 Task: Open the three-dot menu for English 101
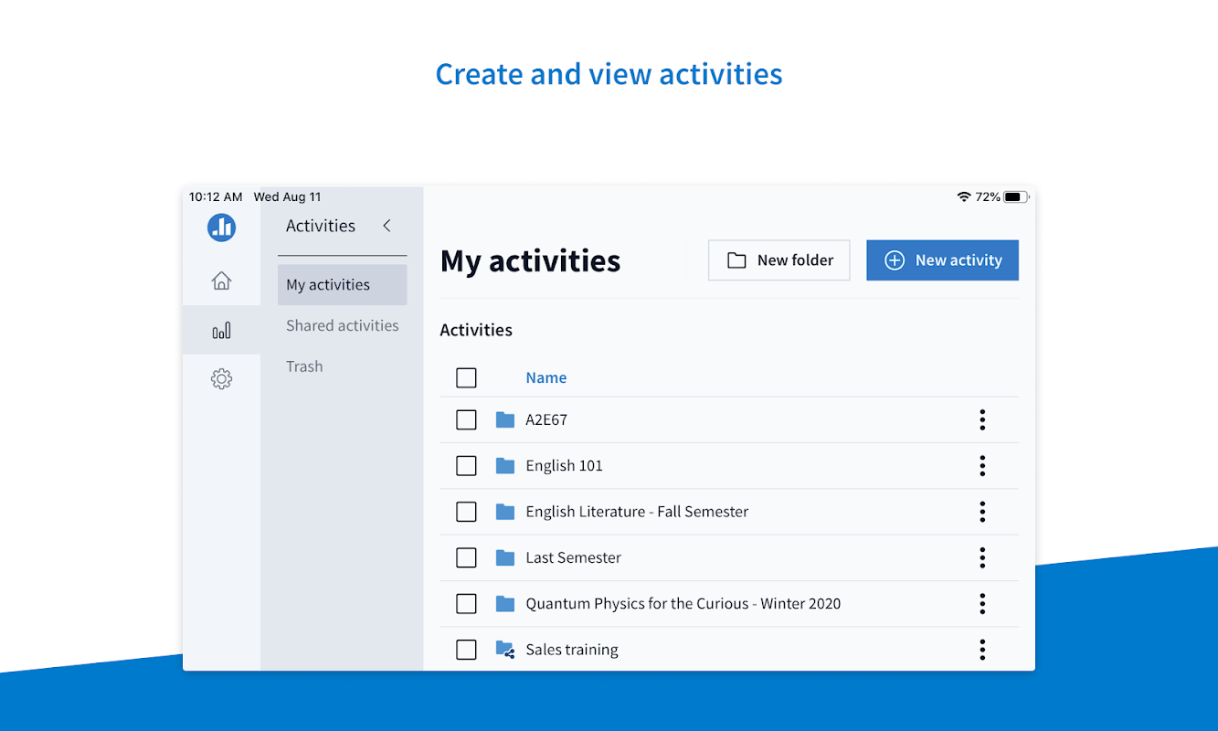click(x=982, y=466)
